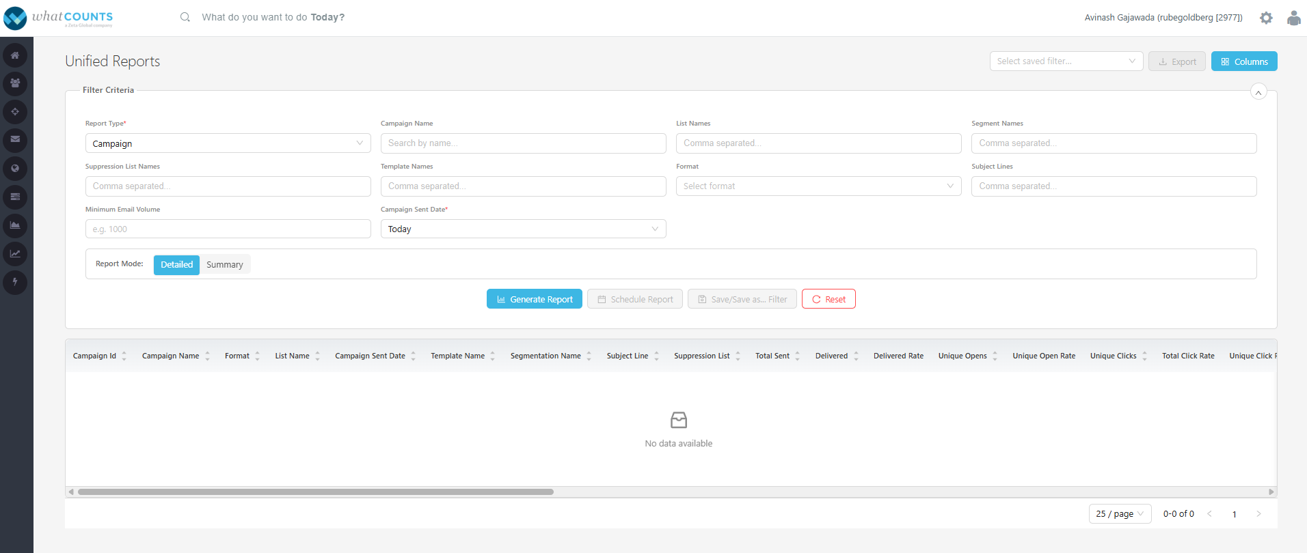Screen dimensions: 1307x553
Task: Open the Campaign Sent Date dropdown
Action: click(523, 229)
